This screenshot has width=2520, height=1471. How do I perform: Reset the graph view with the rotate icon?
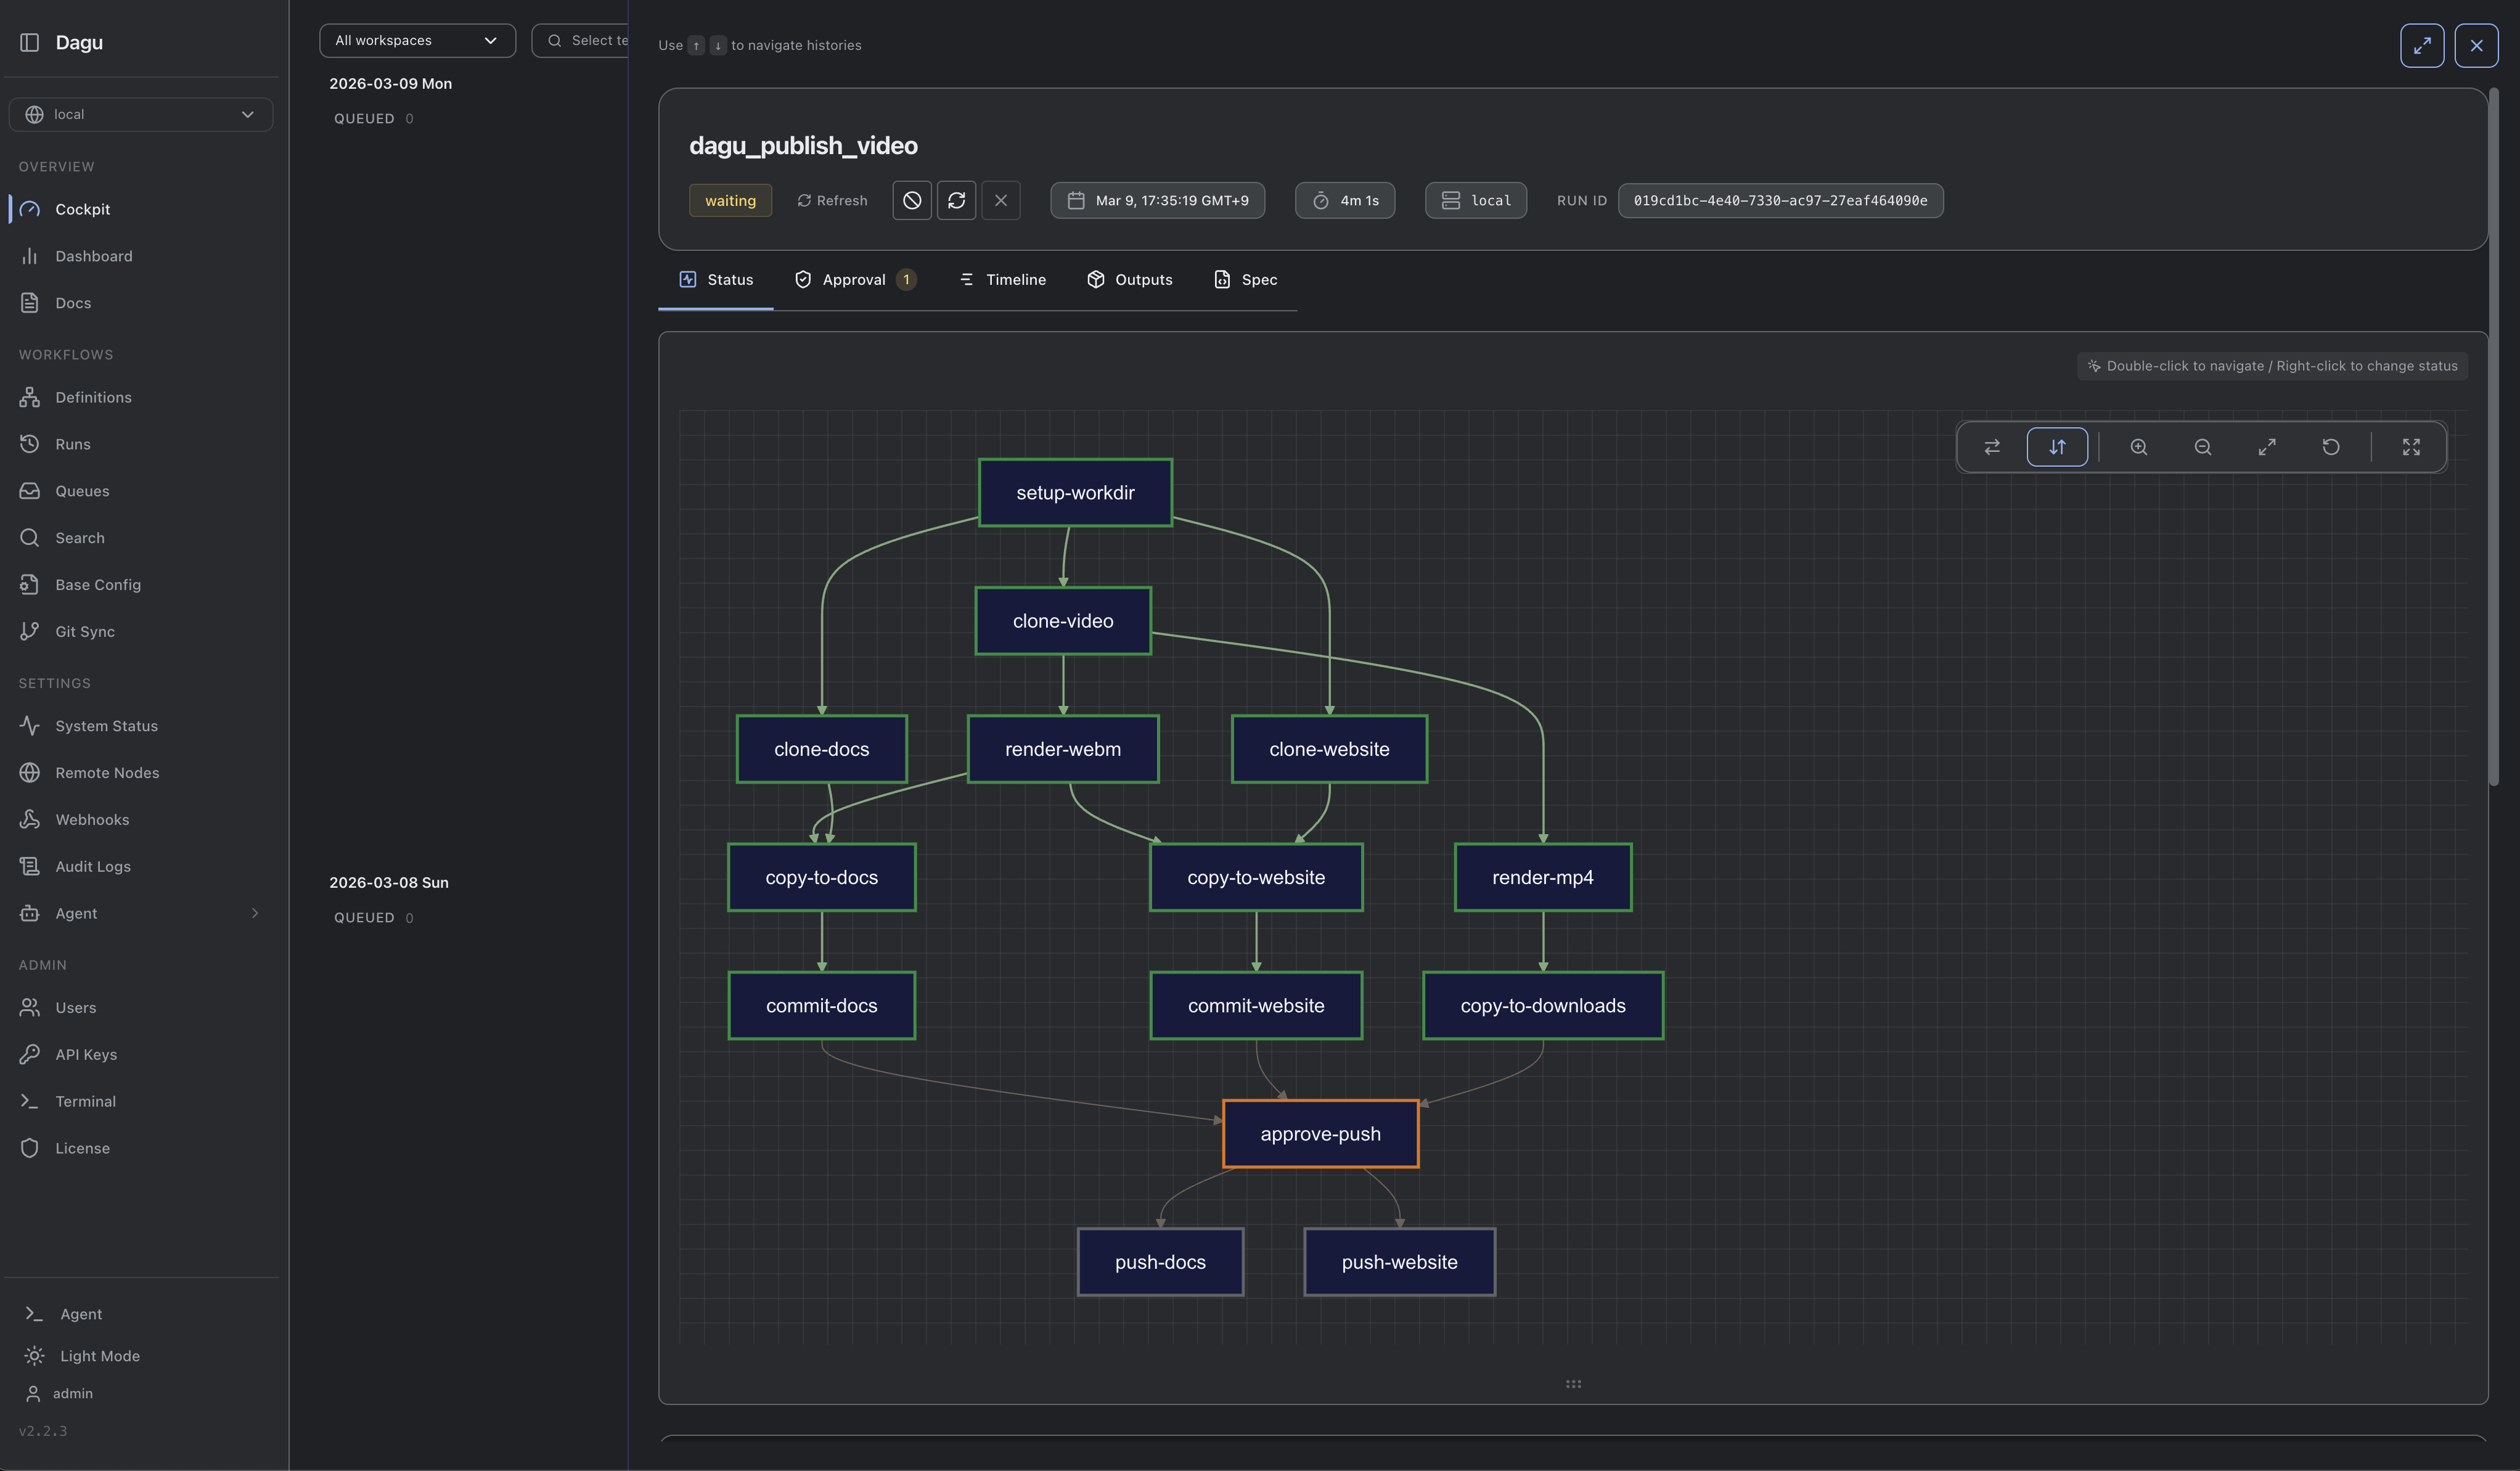coord(2330,447)
